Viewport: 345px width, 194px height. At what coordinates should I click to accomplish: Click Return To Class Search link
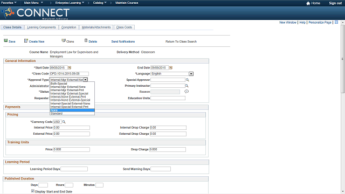181,41
